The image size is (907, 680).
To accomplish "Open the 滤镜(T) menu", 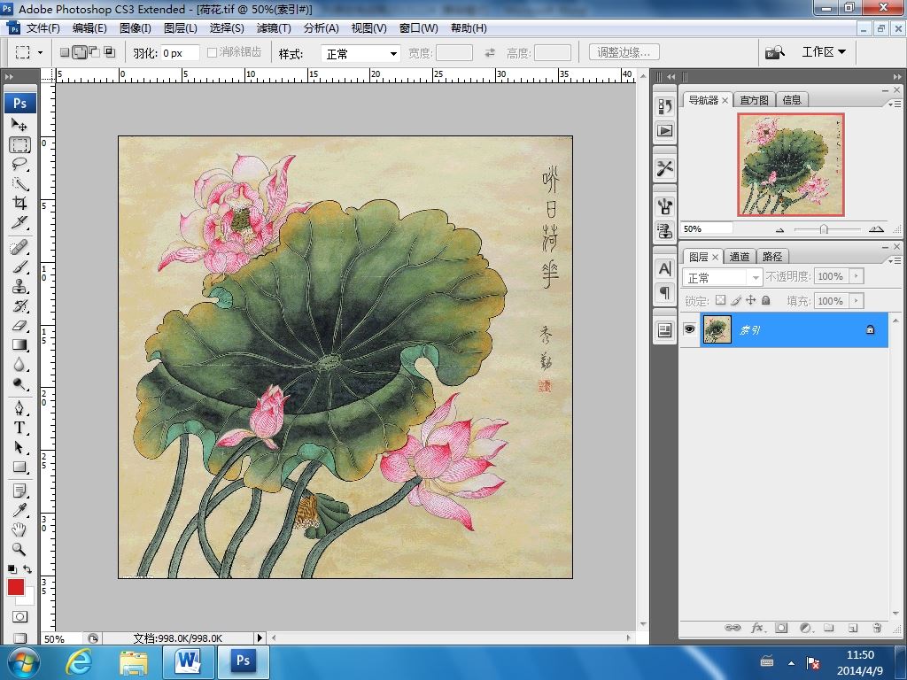I will (x=274, y=27).
